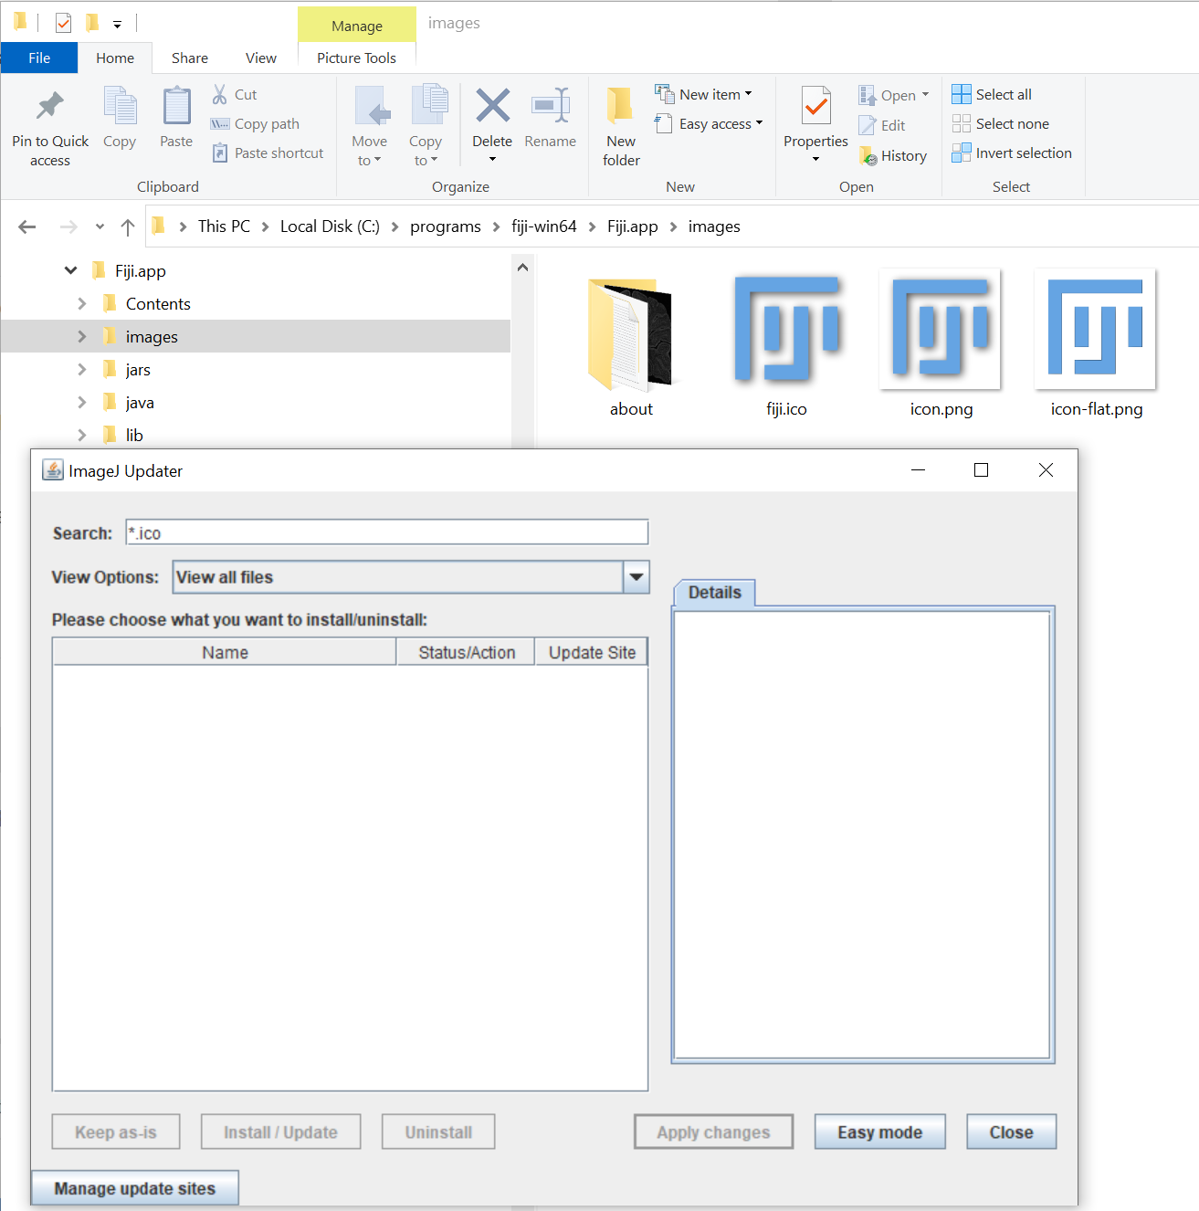
Task: Click the Pin to Quick access icon
Action: click(x=49, y=105)
